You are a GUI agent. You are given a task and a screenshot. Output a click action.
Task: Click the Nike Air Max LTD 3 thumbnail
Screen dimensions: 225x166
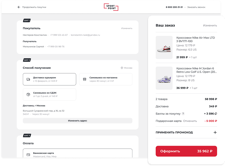pyautogui.click(x=164, y=47)
